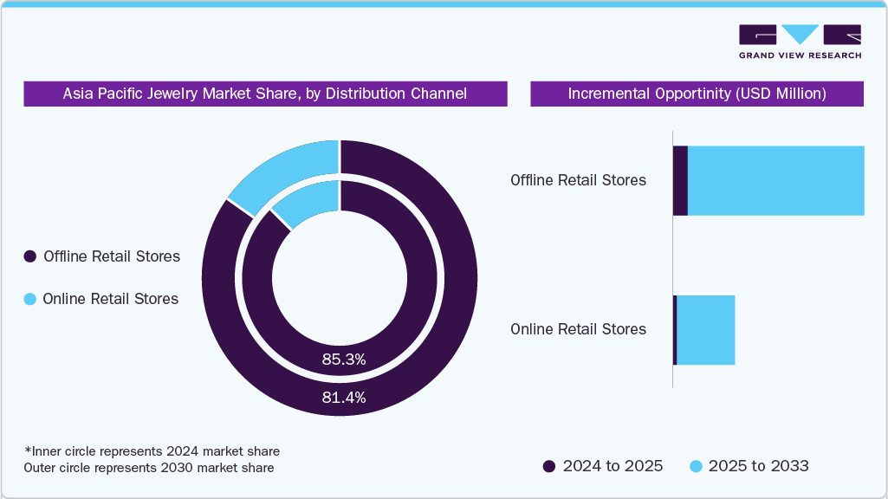Click the left emblem of the logo mark
Image resolution: width=888 pixels, height=499 pixels.
click(758, 35)
